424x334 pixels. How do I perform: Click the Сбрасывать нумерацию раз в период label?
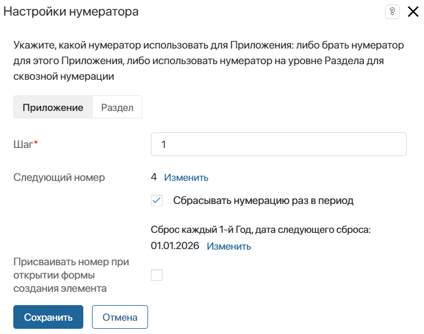pos(263,201)
